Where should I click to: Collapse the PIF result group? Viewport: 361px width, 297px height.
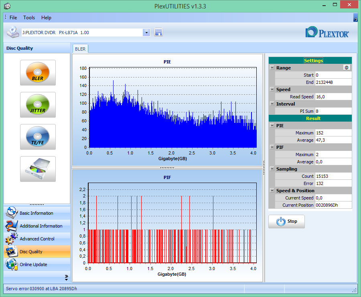tap(272, 147)
